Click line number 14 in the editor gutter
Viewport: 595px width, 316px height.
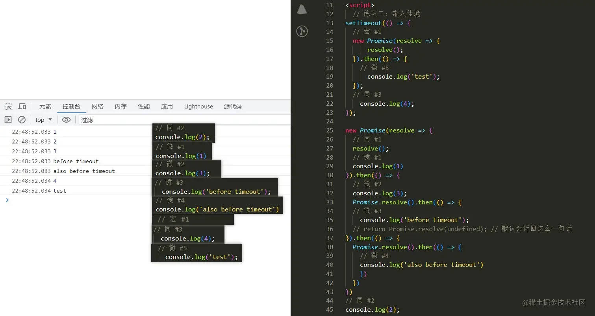point(330,32)
